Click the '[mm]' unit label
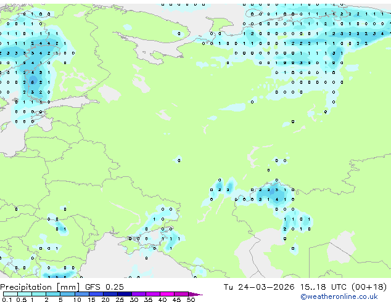 (68, 287)
